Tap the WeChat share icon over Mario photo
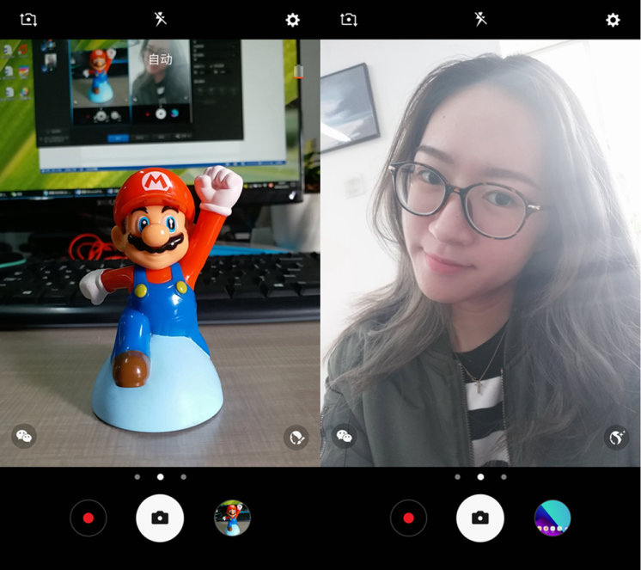 [x=24, y=437]
